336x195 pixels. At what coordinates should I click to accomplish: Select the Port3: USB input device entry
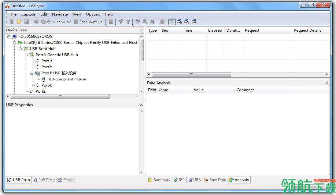pyautogui.click(x=59, y=73)
